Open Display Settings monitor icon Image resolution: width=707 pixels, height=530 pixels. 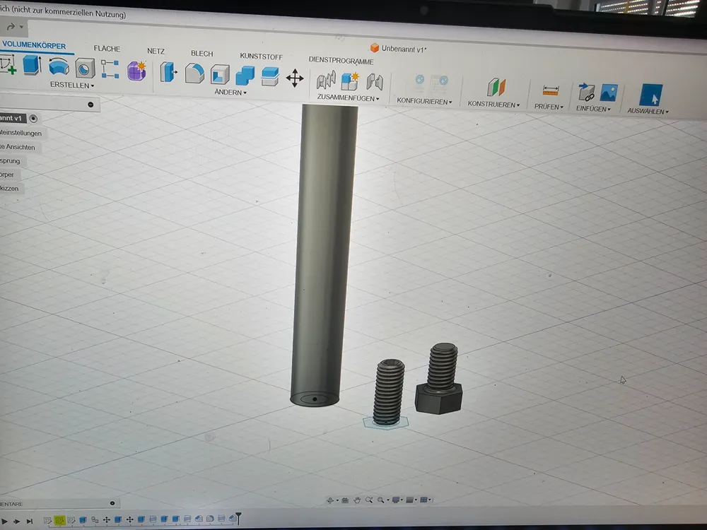pos(396,500)
